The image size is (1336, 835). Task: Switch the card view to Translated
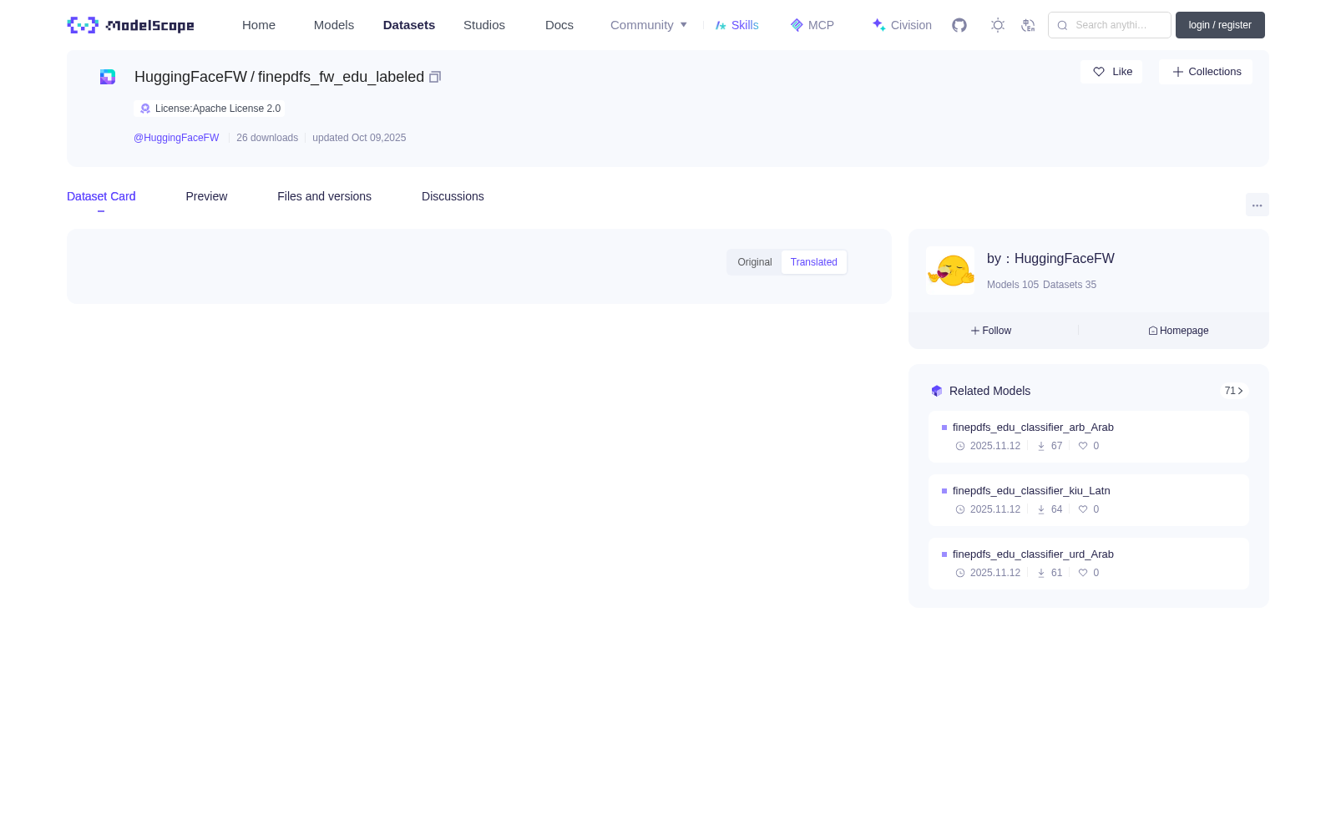(814, 262)
